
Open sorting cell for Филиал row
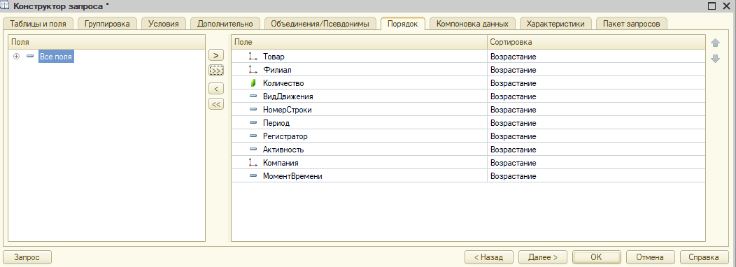tap(596, 70)
